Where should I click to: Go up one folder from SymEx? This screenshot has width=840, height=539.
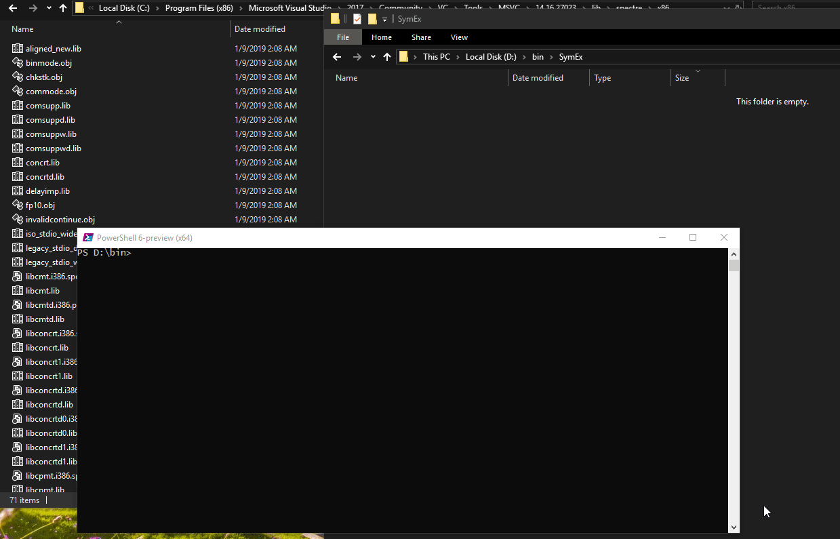(387, 57)
